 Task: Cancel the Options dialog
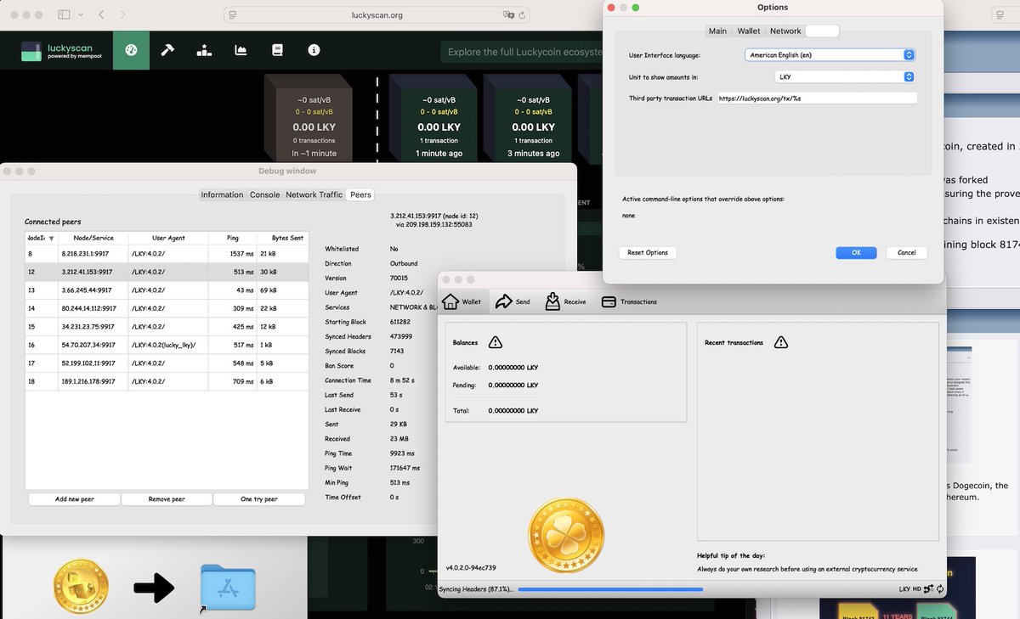click(x=906, y=252)
